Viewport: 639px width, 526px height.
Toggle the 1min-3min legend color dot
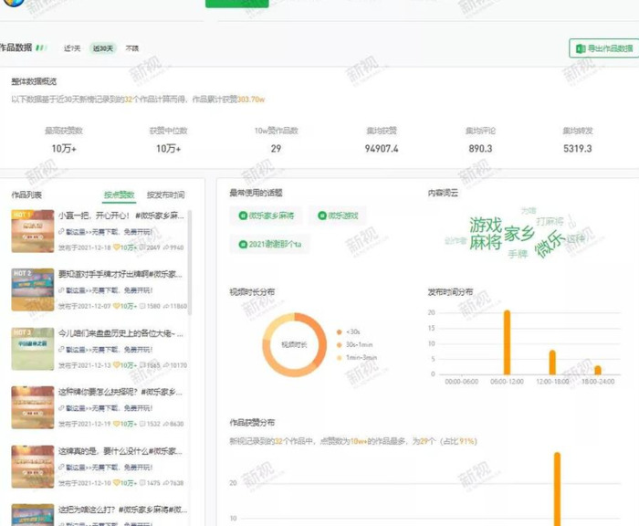pyautogui.click(x=339, y=358)
